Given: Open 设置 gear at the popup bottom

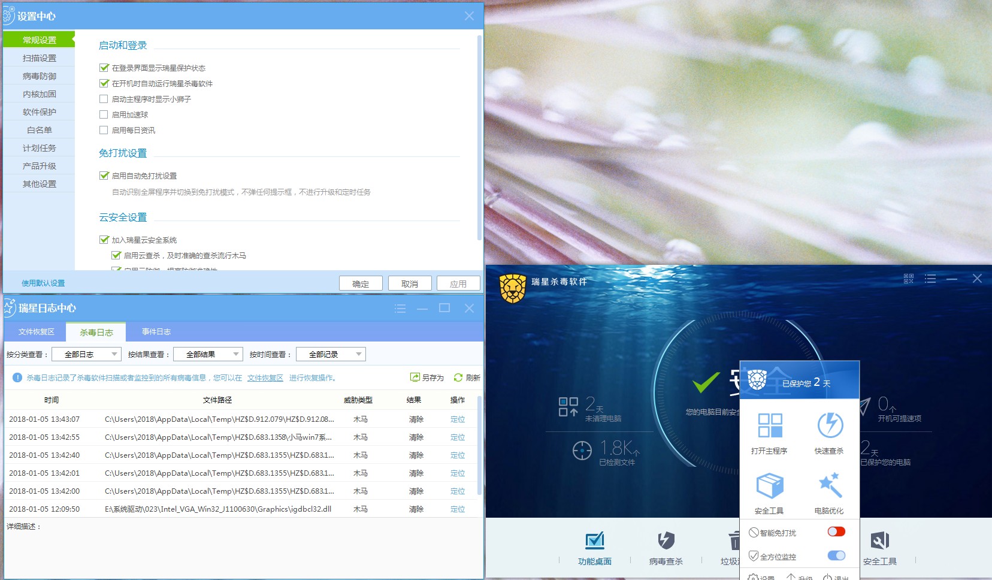Looking at the screenshot, I should (754, 577).
